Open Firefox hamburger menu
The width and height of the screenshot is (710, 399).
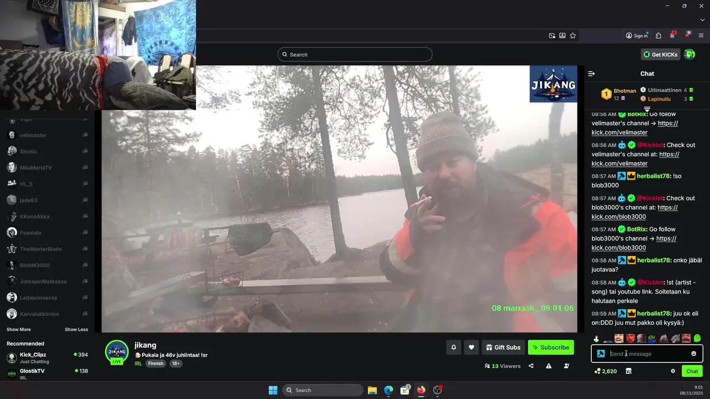click(x=701, y=35)
